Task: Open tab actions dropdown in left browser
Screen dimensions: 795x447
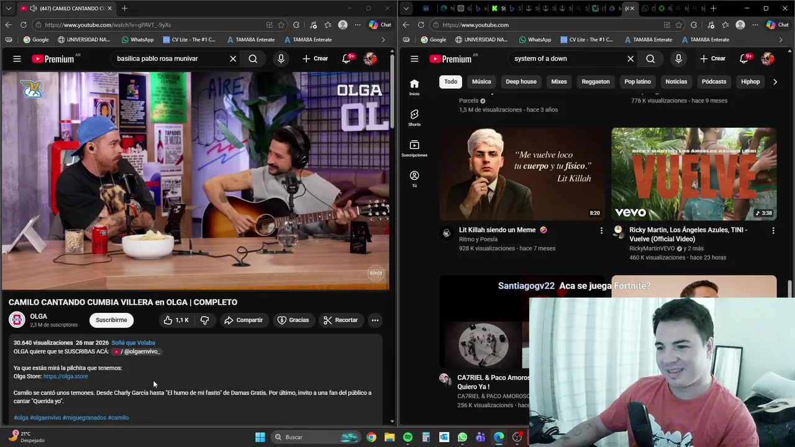Action: 8,8
